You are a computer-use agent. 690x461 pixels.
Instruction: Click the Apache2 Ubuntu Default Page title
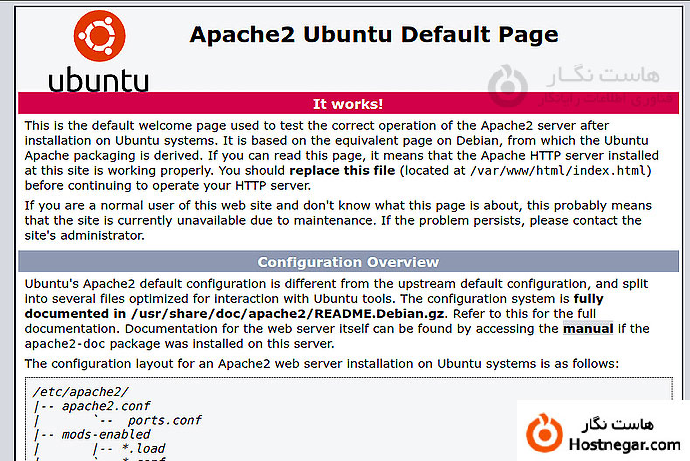374,35
